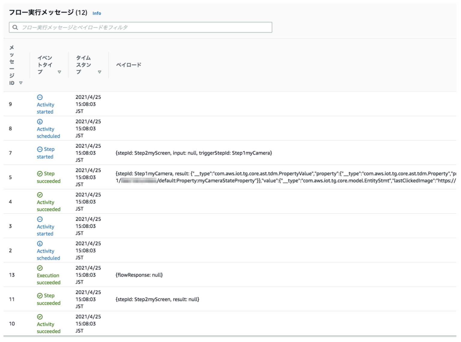Screen dimensions: 461x342
Task: Open the Execution succeeded link for message 13
Action: click(x=48, y=279)
